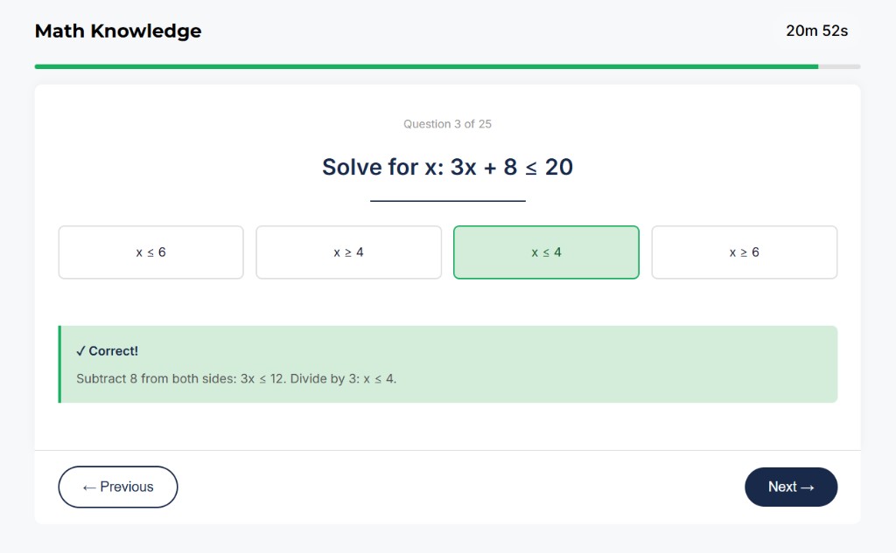Go back with the Previous button
Viewport: 896px width, 553px height.
pyautogui.click(x=117, y=487)
